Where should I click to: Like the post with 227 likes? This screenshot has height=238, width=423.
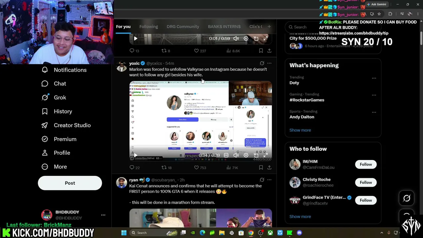[200, 51]
